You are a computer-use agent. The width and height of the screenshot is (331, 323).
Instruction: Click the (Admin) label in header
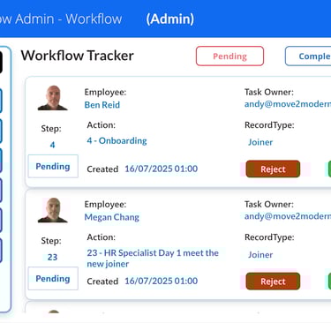click(x=170, y=19)
